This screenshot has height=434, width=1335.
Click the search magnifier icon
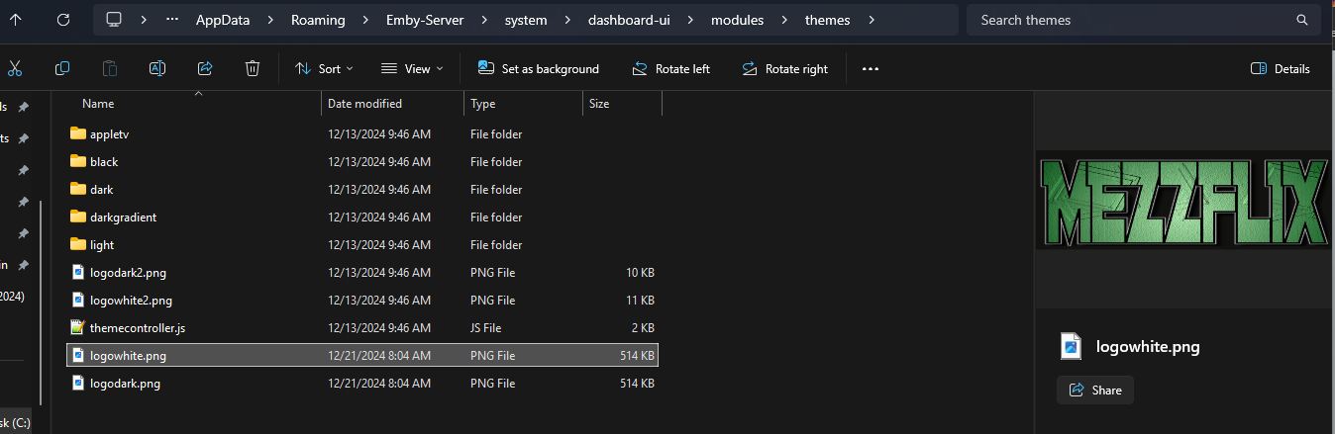click(1302, 20)
